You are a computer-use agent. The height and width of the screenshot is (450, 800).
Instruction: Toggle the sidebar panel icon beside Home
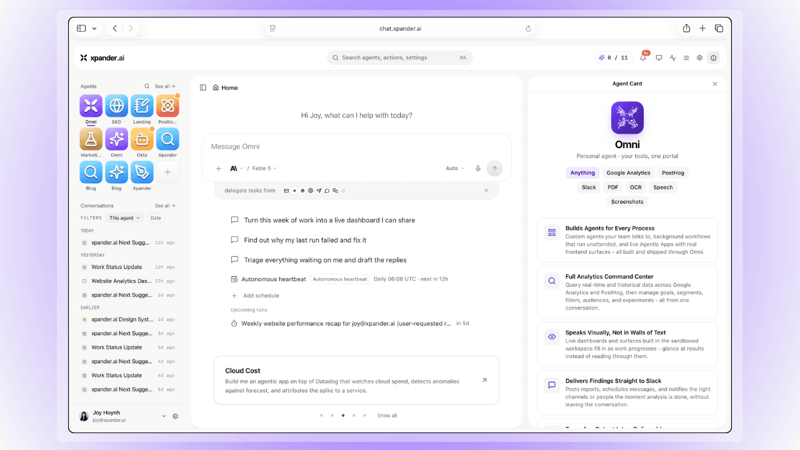(203, 87)
